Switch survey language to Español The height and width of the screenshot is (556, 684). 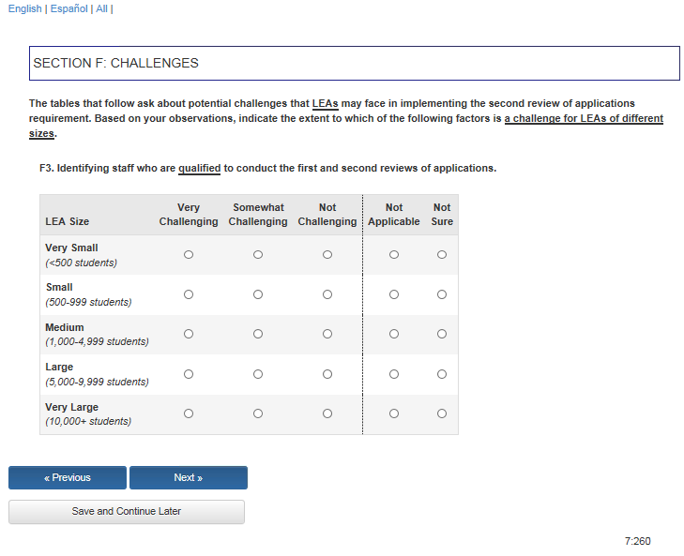[x=69, y=8]
